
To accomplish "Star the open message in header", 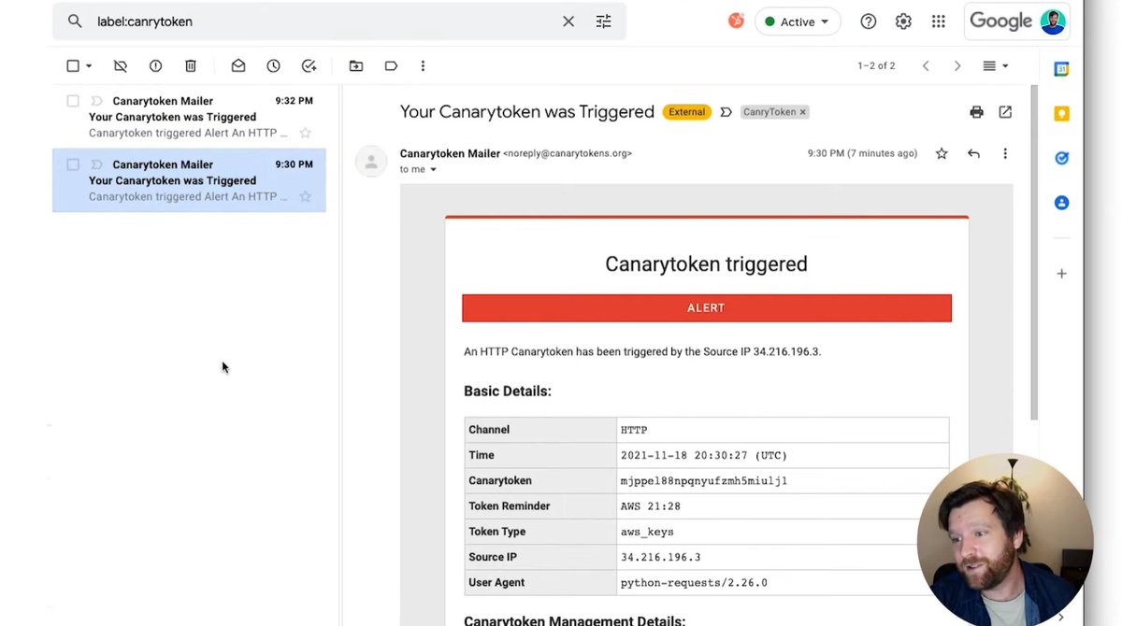I will point(942,153).
